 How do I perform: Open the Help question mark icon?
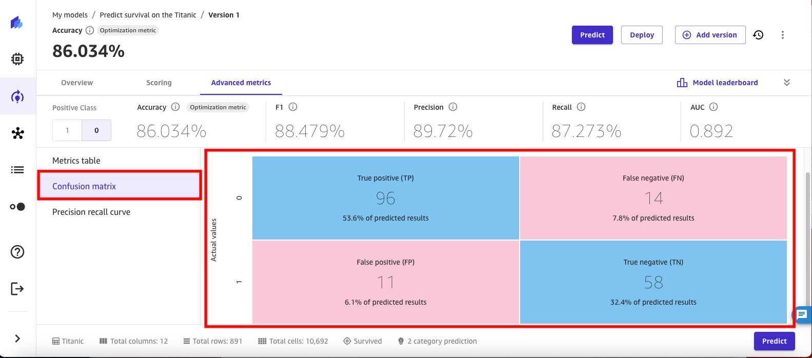coord(17,252)
